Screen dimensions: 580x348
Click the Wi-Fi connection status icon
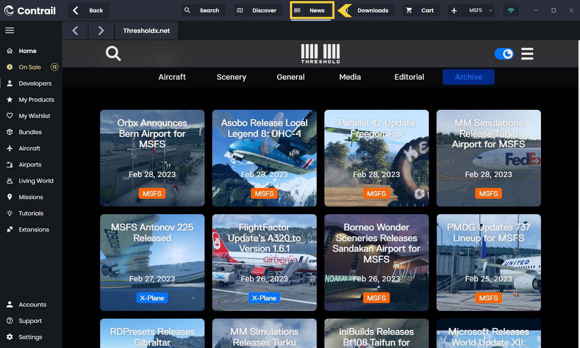(x=511, y=10)
